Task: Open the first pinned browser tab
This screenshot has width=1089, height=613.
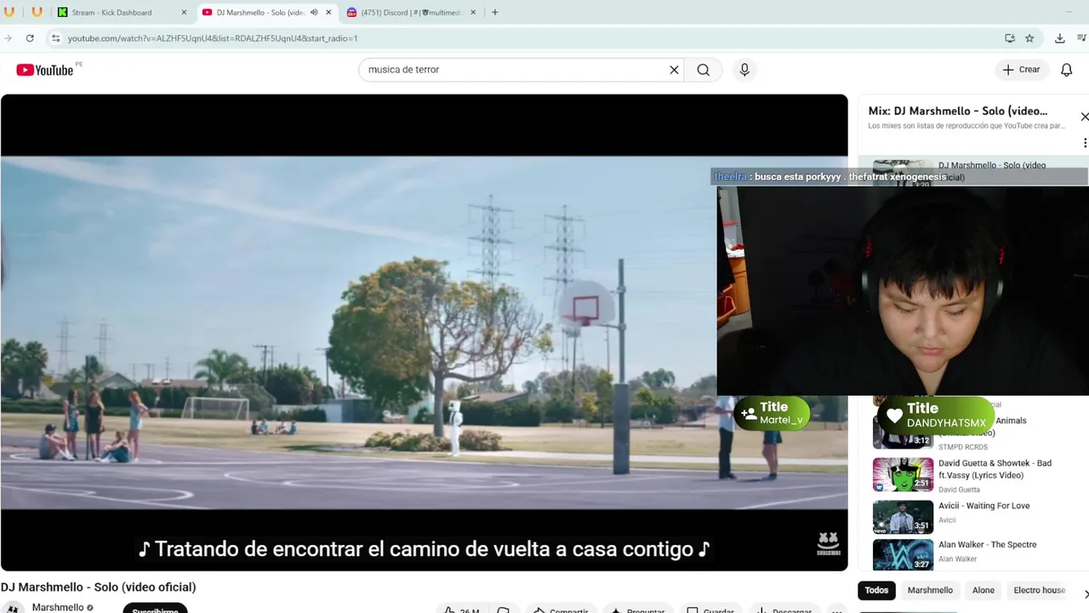Action: pyautogui.click(x=9, y=12)
